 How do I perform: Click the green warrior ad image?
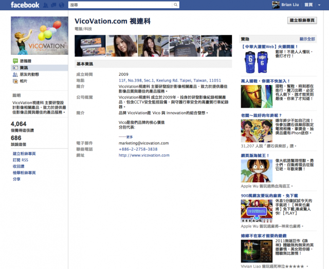point(257,96)
